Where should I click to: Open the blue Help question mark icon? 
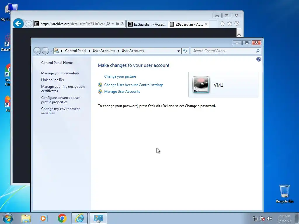click(x=259, y=59)
